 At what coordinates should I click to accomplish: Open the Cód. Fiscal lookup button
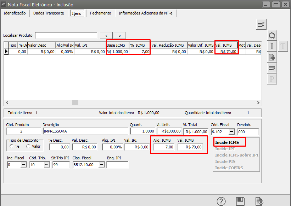tap(231, 131)
